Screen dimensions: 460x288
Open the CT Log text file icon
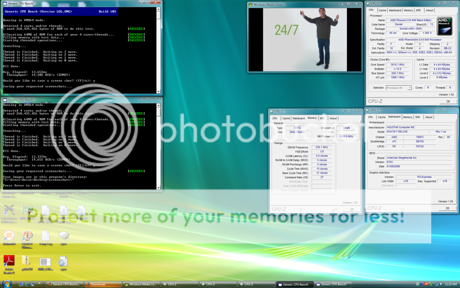pyautogui.click(x=45, y=214)
